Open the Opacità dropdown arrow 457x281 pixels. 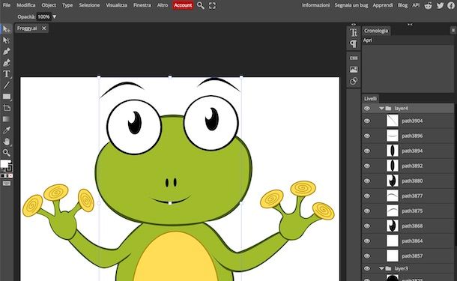[x=55, y=17]
